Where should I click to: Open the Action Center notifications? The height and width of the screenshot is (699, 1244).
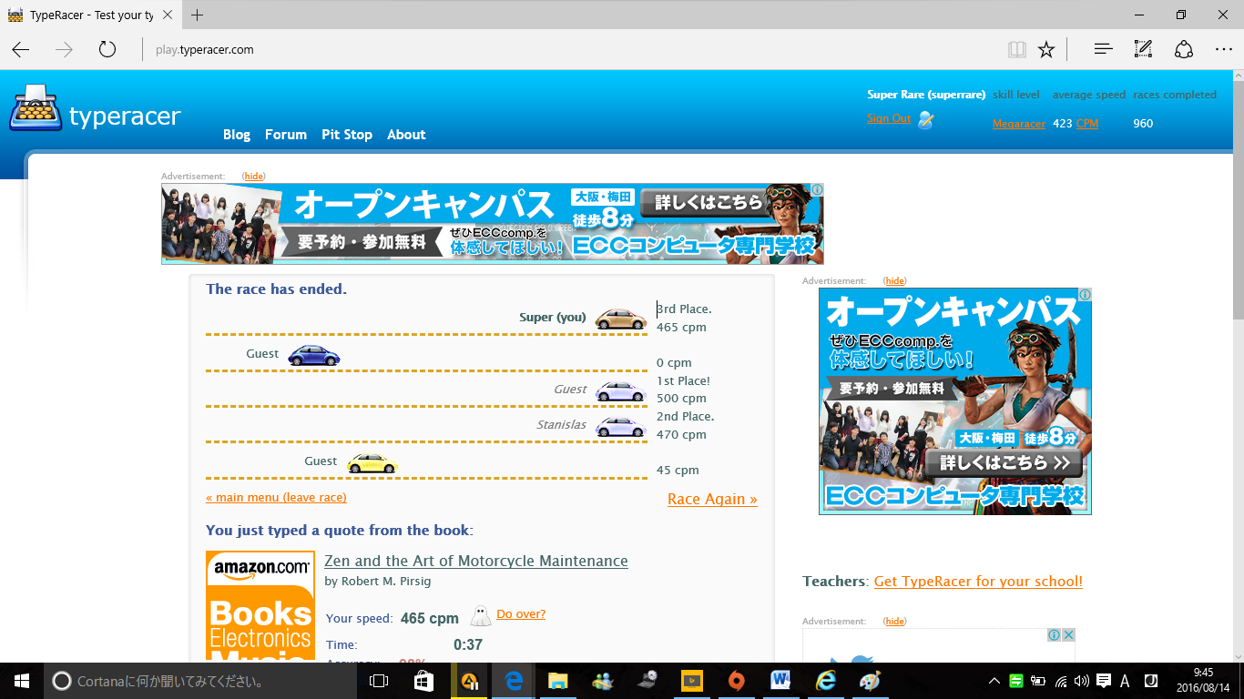coord(1104,681)
